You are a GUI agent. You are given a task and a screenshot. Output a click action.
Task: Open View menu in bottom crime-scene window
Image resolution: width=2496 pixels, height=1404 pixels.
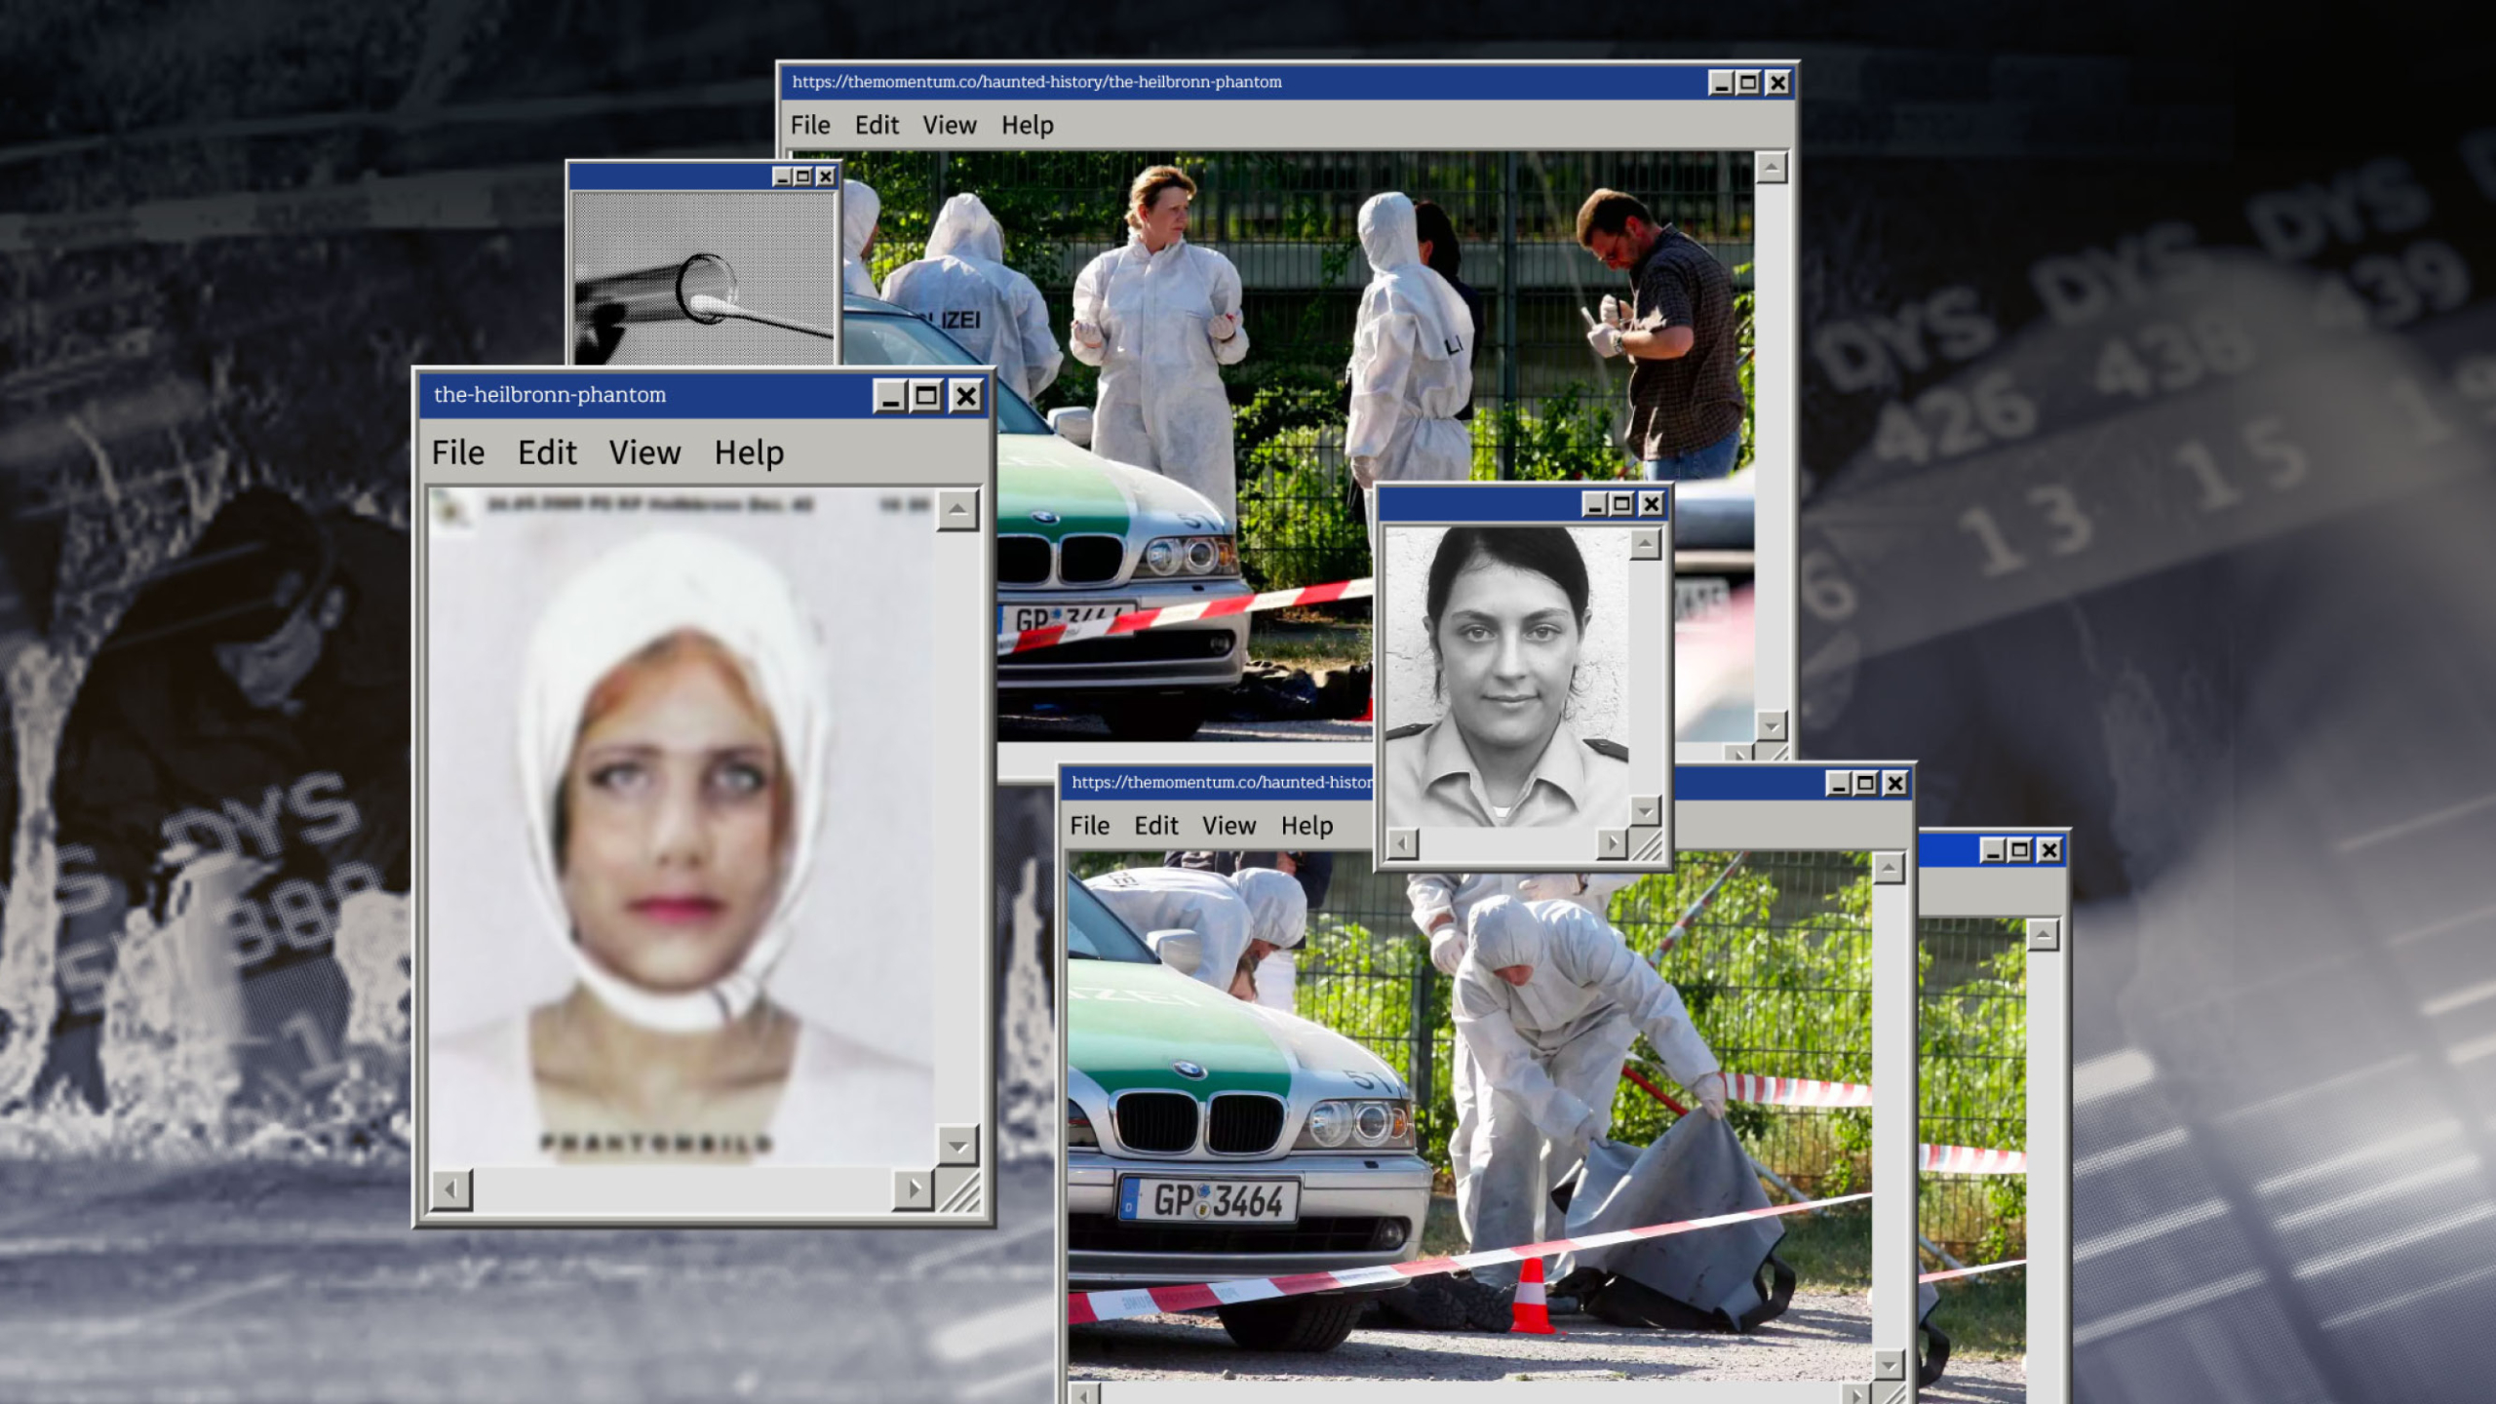tap(1228, 826)
